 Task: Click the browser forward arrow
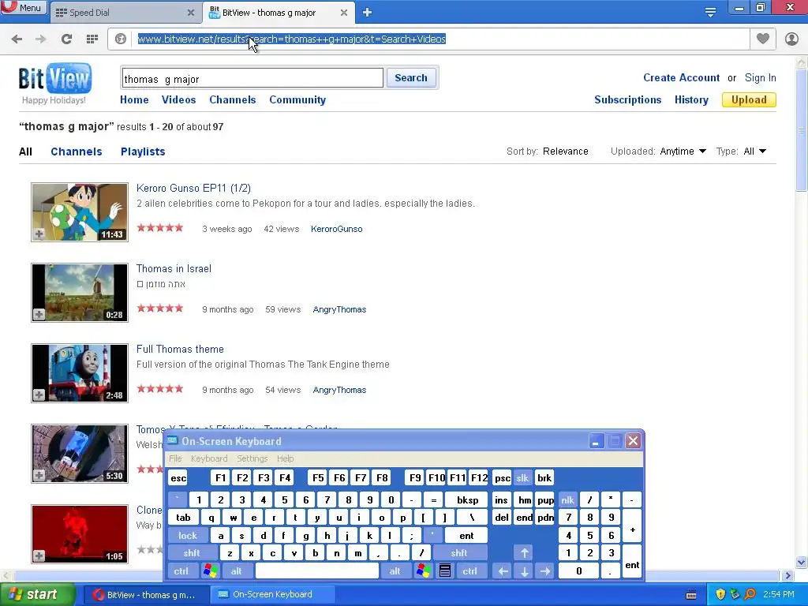click(x=41, y=39)
